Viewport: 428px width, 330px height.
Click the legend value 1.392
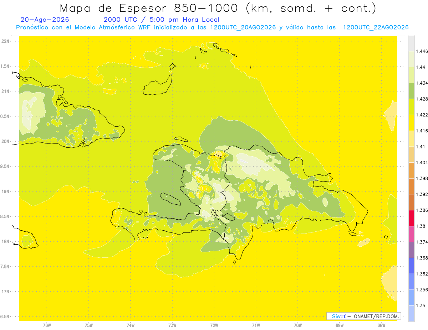422,194
